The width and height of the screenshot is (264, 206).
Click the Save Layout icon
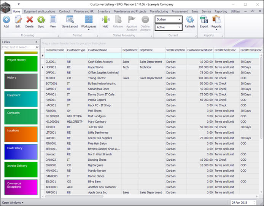coord(70,21)
